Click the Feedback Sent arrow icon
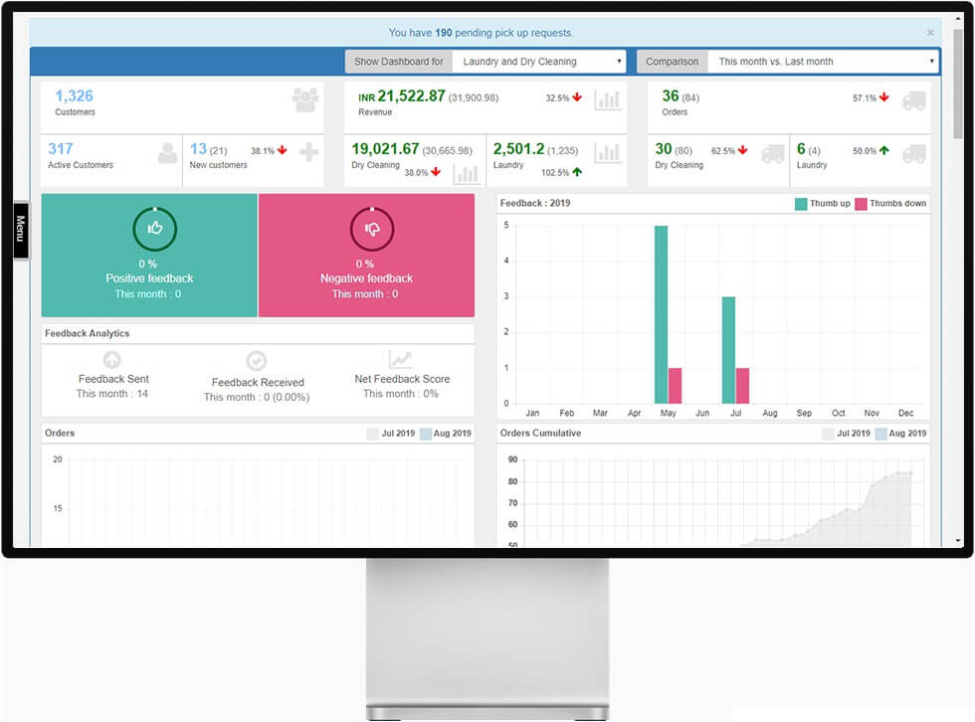The width and height of the screenshot is (975, 722). tap(111, 360)
